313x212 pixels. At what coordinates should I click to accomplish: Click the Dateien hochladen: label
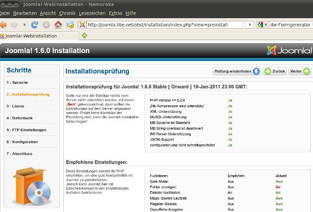[165, 193]
